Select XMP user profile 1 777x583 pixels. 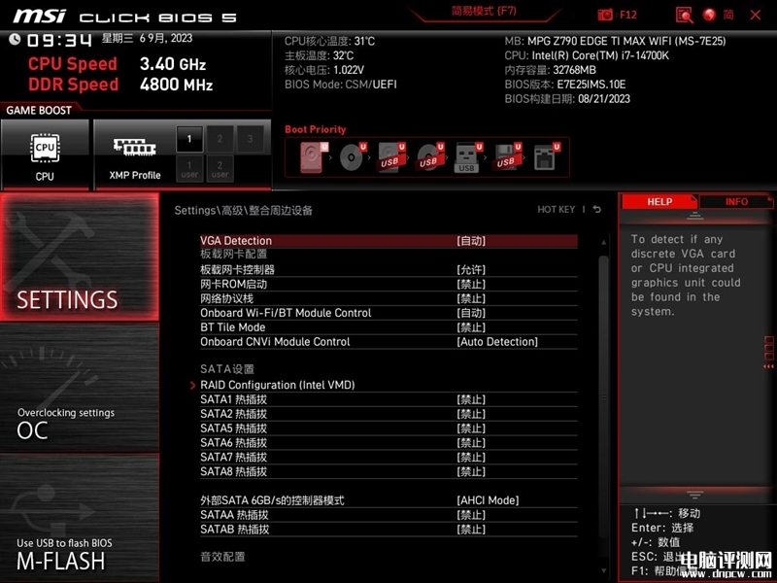[189, 168]
